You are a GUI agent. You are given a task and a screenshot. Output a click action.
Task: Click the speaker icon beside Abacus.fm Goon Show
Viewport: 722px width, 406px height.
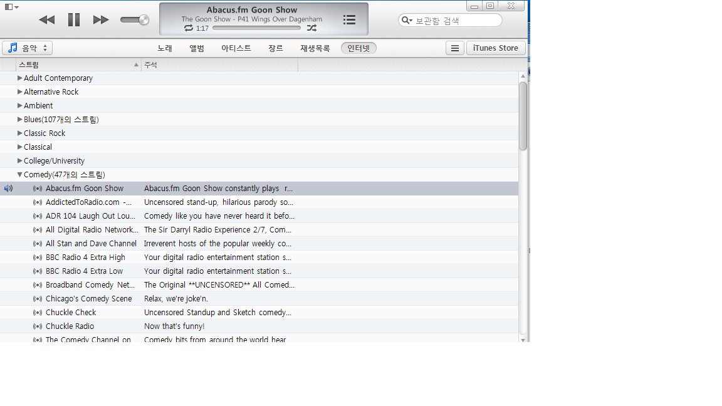tap(8, 188)
